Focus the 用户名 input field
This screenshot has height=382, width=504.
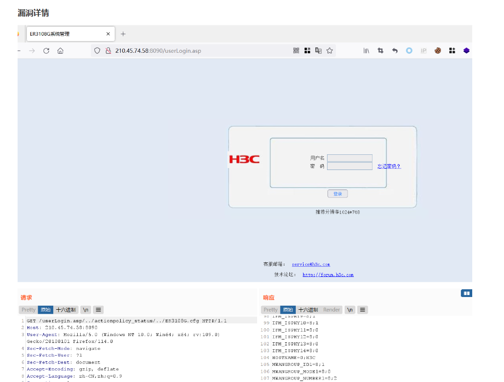click(350, 158)
